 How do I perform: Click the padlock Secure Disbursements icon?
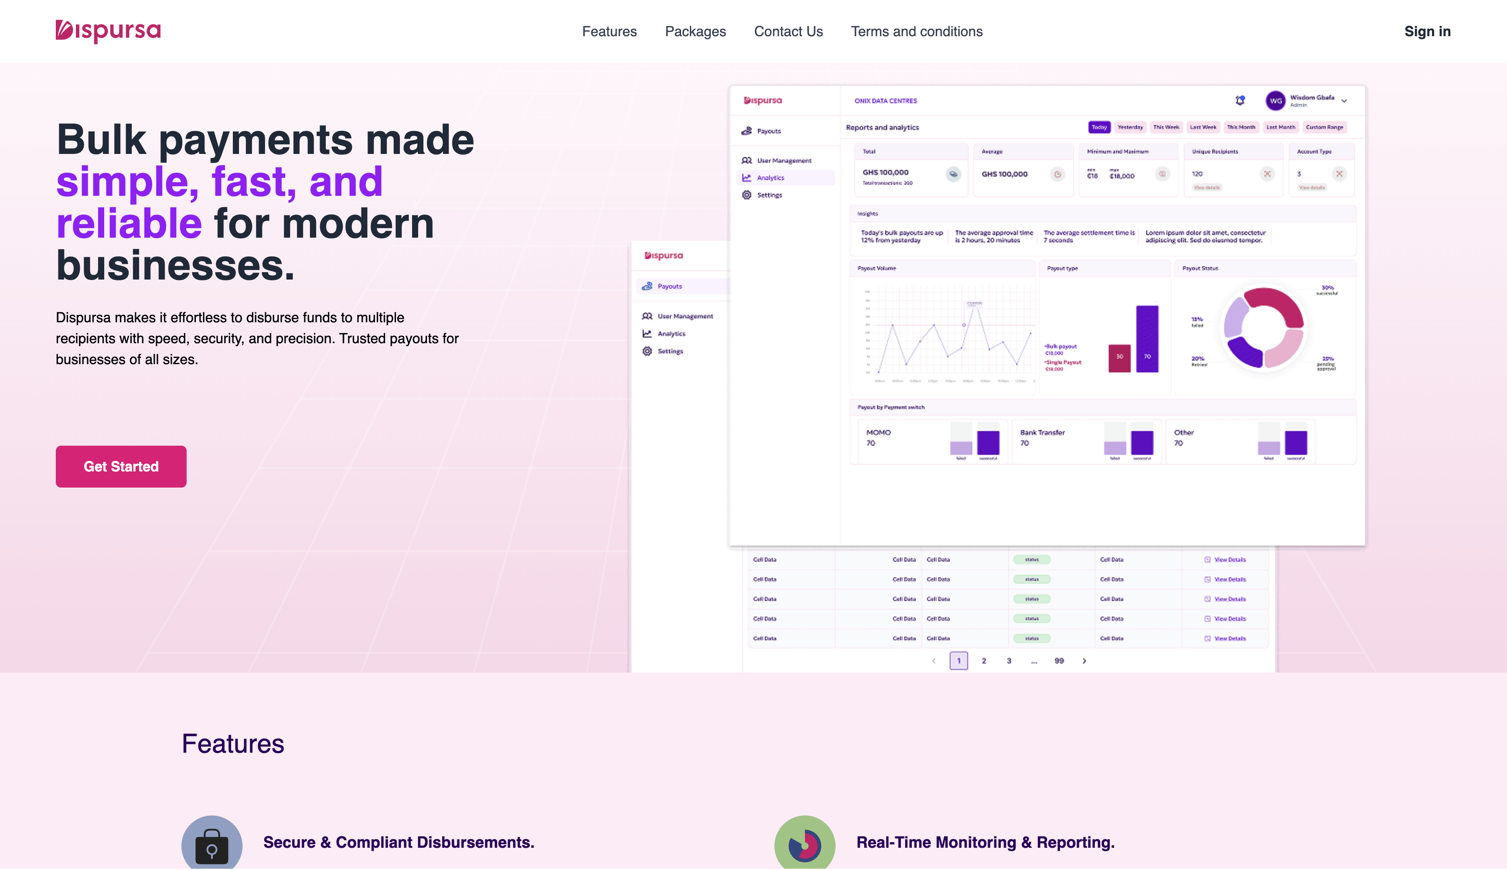pyautogui.click(x=211, y=845)
